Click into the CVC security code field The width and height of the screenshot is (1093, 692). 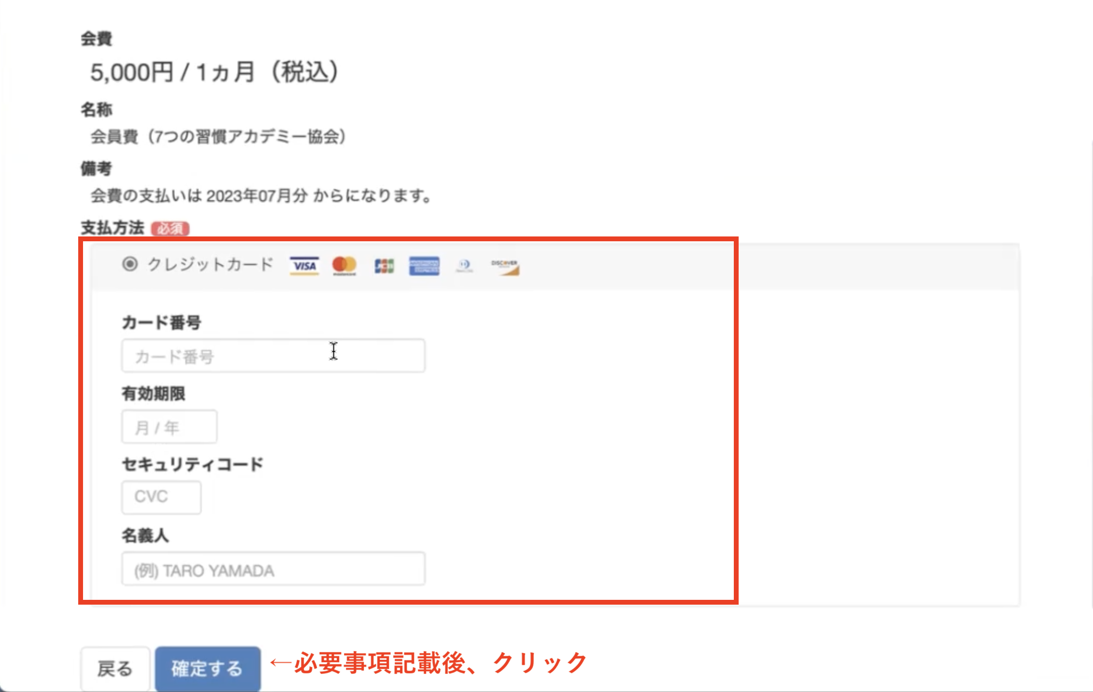[x=161, y=497]
